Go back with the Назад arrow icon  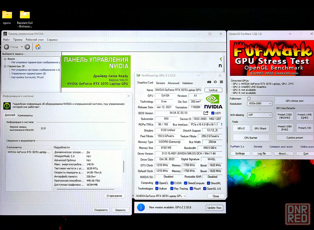coord(7,47)
